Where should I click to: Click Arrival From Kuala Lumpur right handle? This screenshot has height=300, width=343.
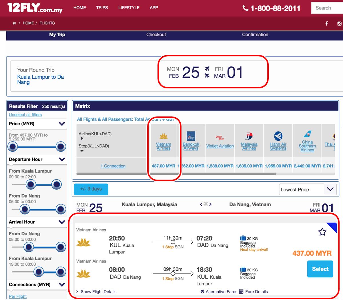click(x=61, y=272)
